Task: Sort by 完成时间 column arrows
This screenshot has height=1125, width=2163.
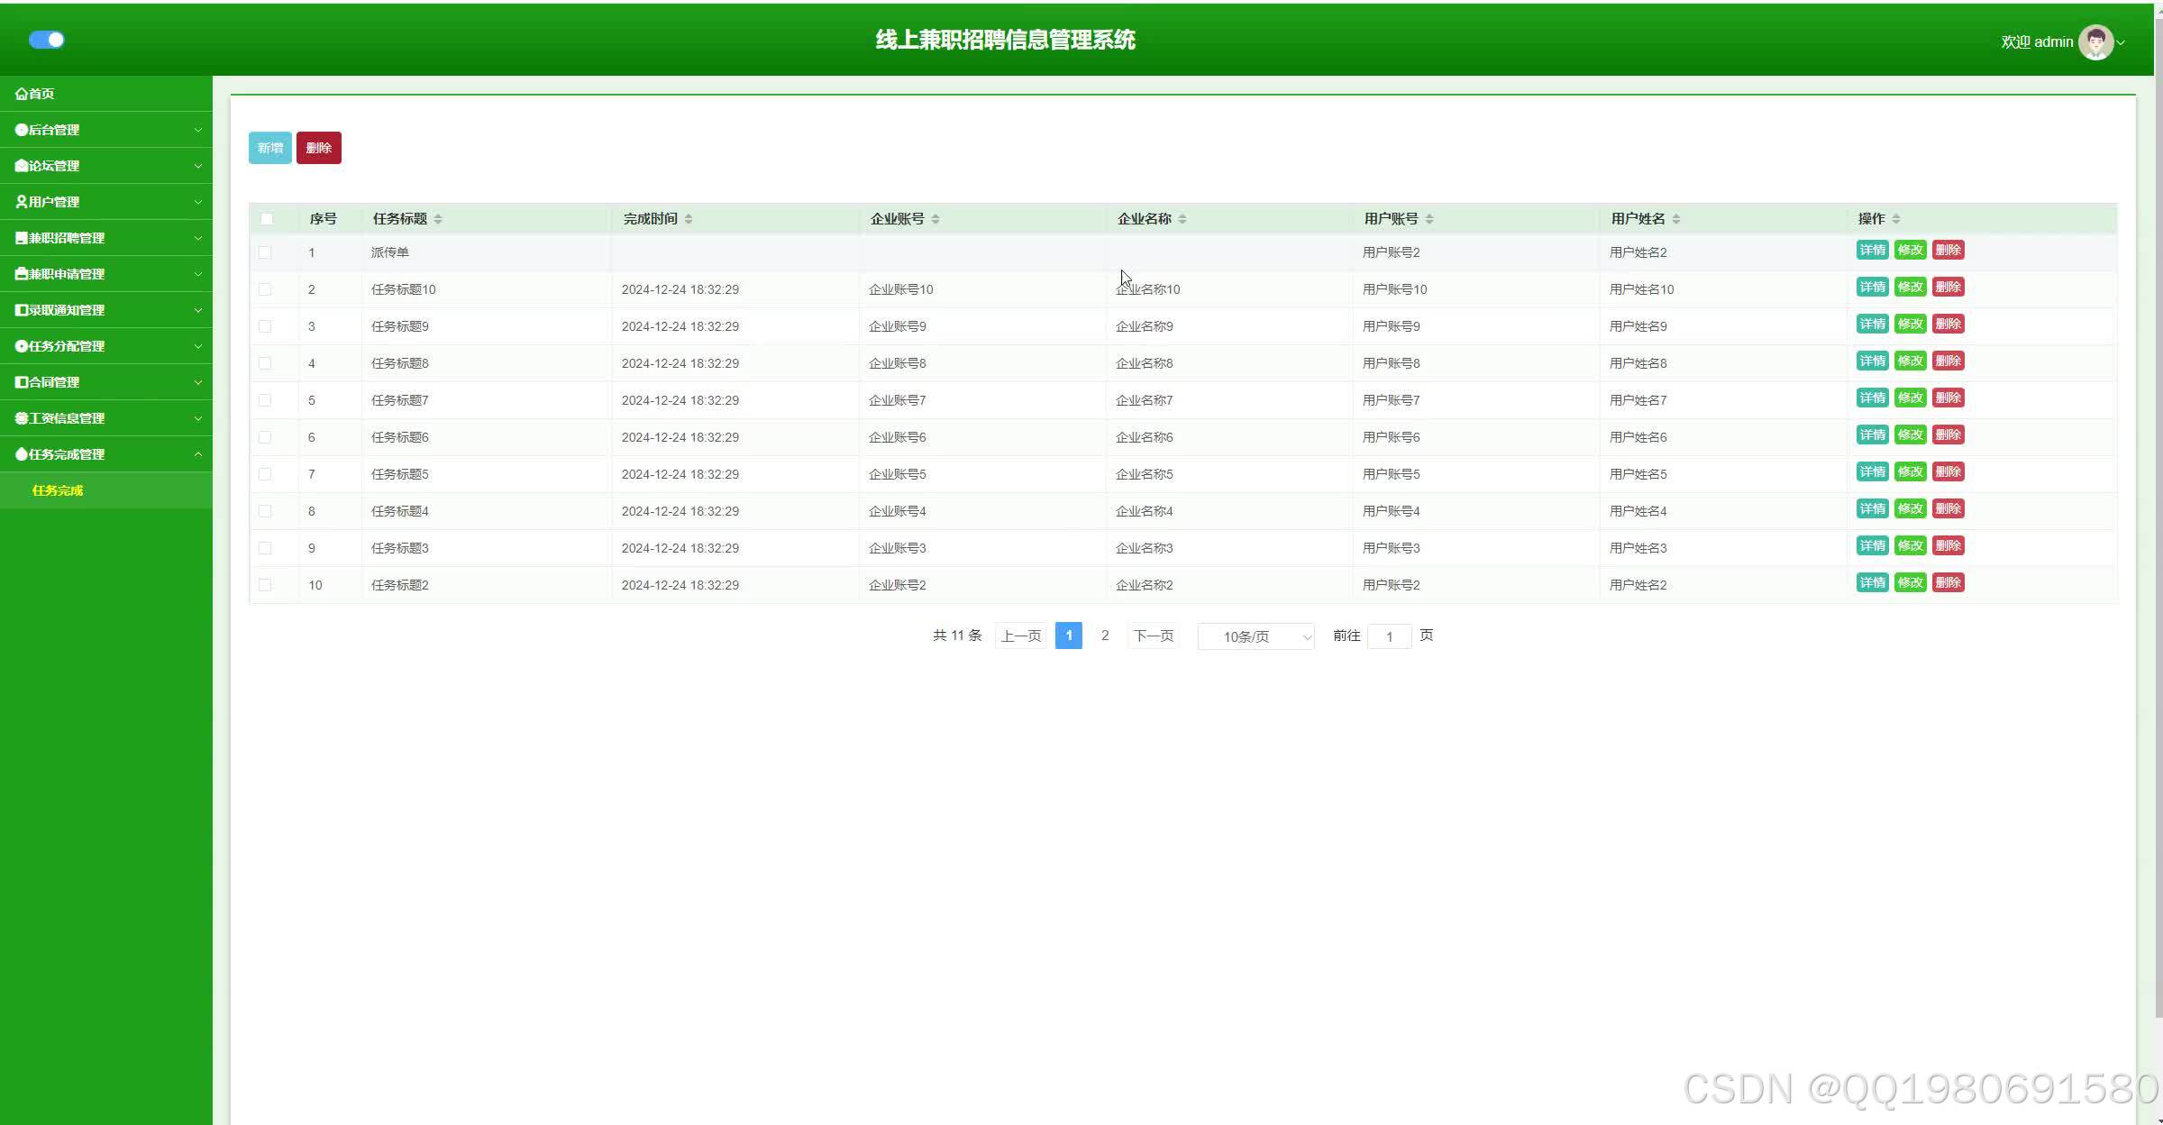Action: click(x=689, y=219)
